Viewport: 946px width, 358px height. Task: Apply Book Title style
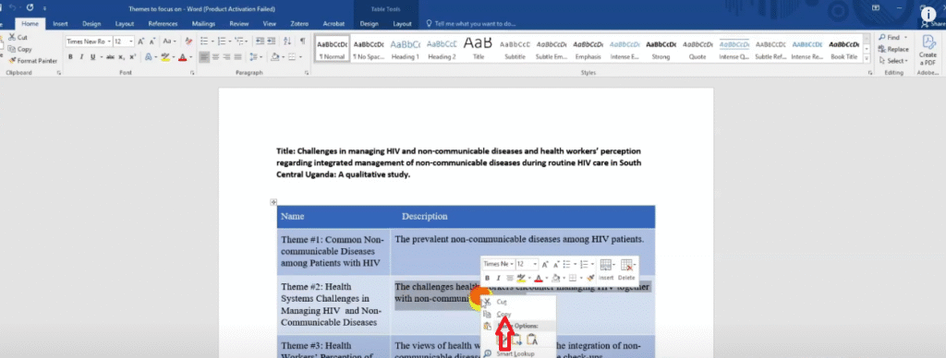click(843, 50)
